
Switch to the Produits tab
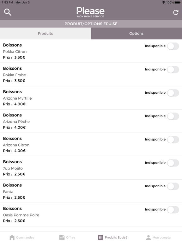click(x=45, y=34)
